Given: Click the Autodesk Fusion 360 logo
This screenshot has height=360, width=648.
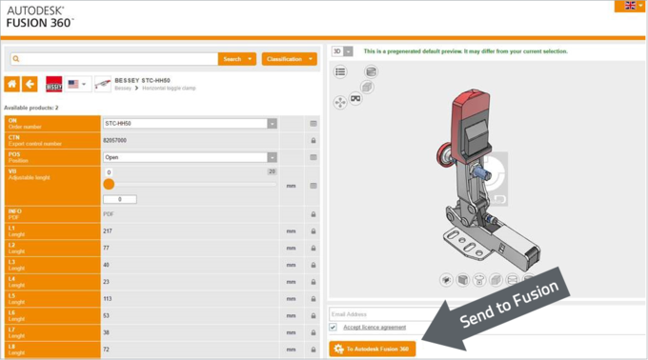Looking at the screenshot, I should (x=40, y=17).
